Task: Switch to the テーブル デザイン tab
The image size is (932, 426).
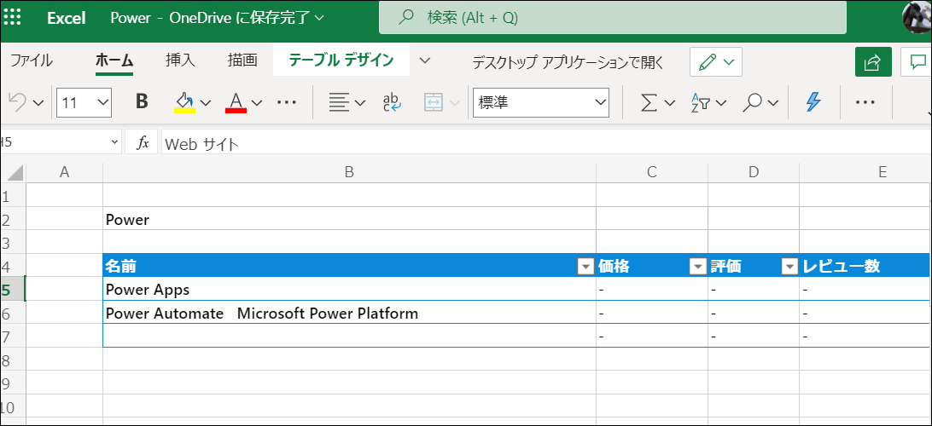Action: 341,60
